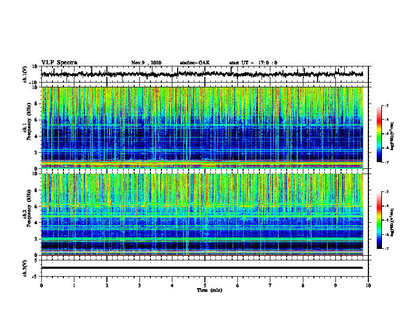Click the time axis tick label "7"
This screenshot has width=415, height=320.
click(x=270, y=285)
